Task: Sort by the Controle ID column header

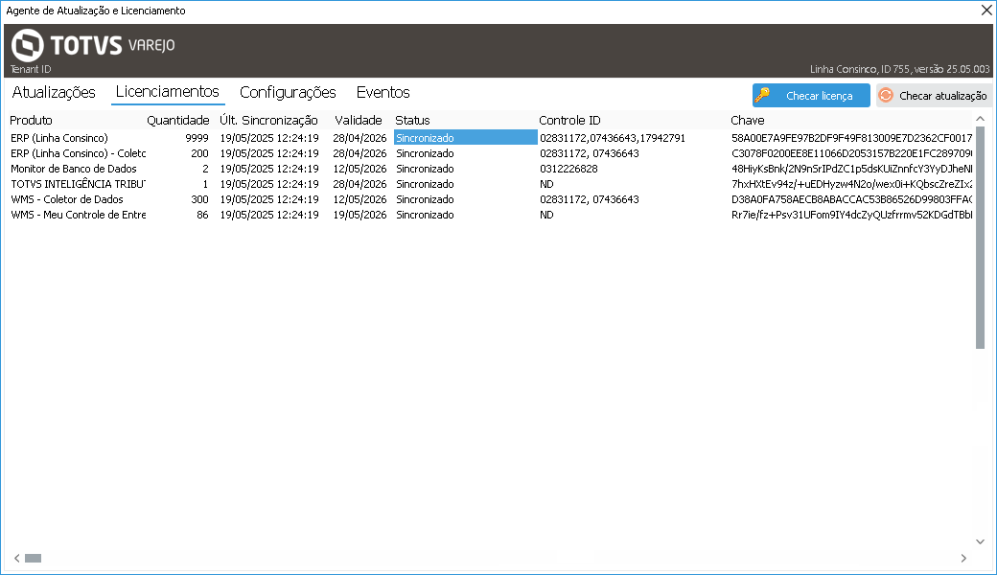Action: [569, 120]
